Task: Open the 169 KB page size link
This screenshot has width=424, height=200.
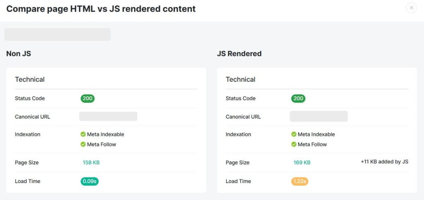Action: coord(302,162)
